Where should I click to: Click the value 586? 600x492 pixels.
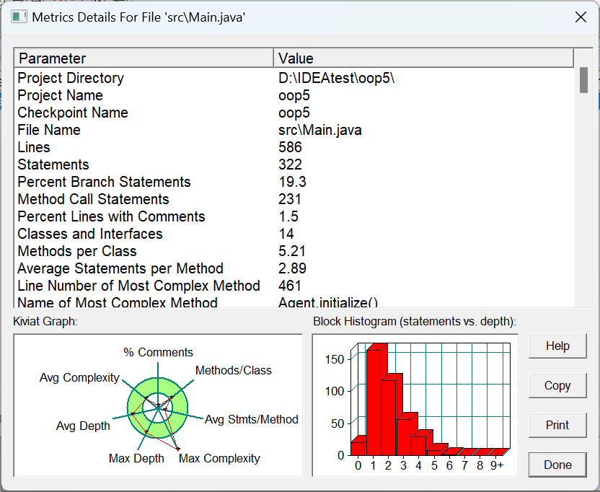click(x=290, y=147)
